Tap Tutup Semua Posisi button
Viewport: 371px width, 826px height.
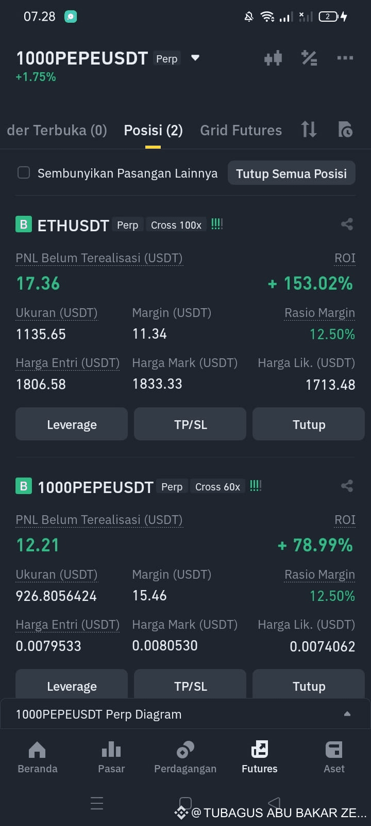click(292, 173)
